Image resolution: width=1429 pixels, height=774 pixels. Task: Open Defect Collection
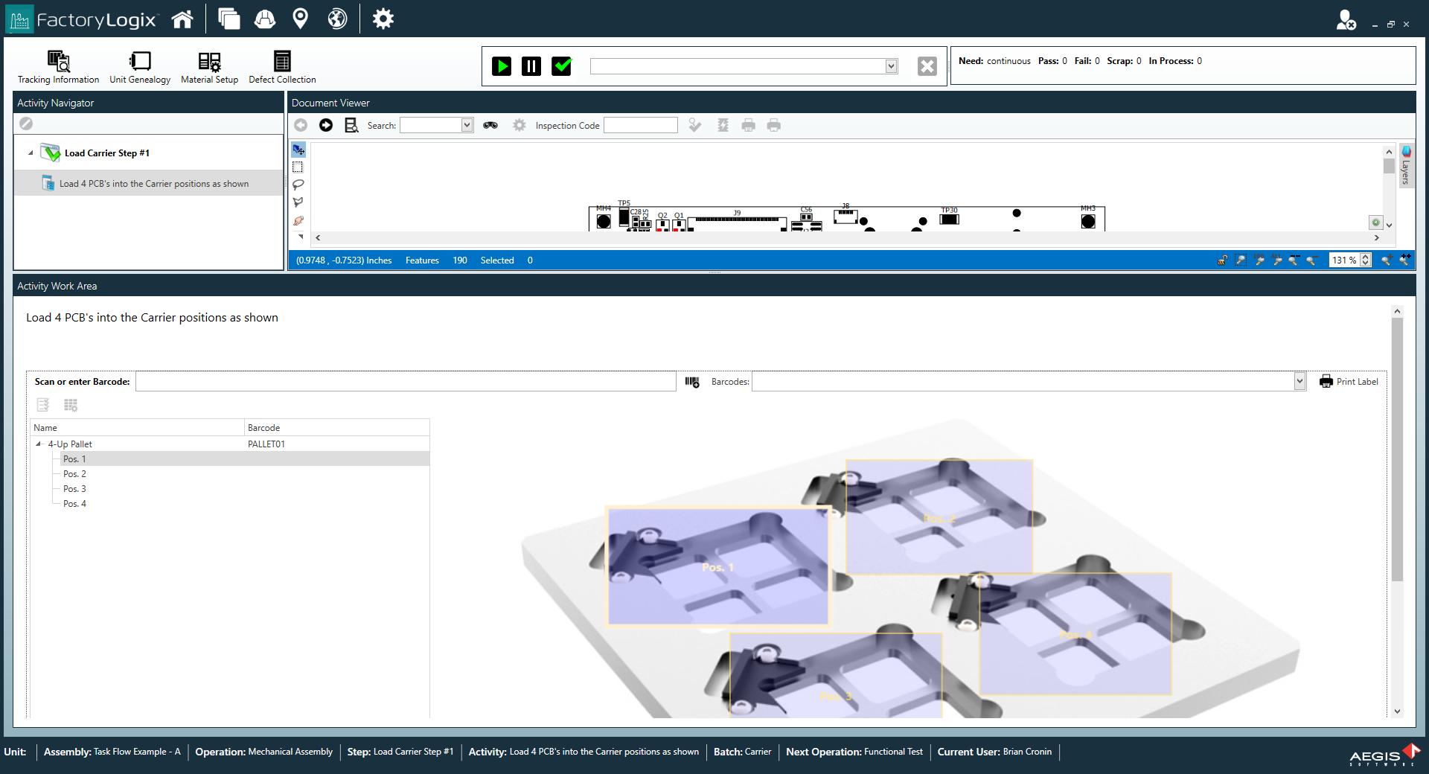pyautogui.click(x=281, y=66)
